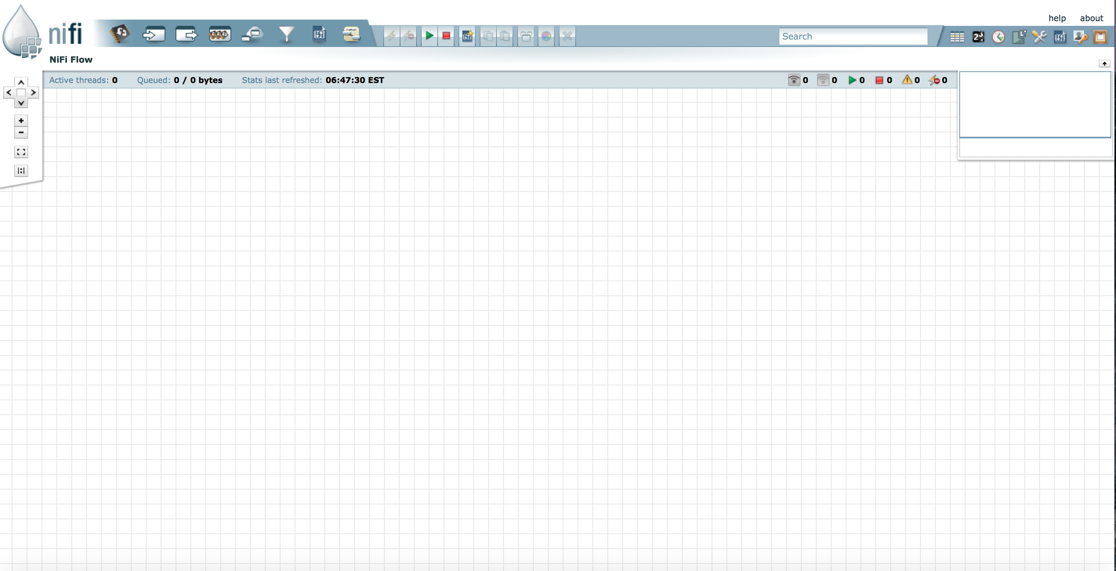Zoom in with the plus button

pyautogui.click(x=21, y=120)
